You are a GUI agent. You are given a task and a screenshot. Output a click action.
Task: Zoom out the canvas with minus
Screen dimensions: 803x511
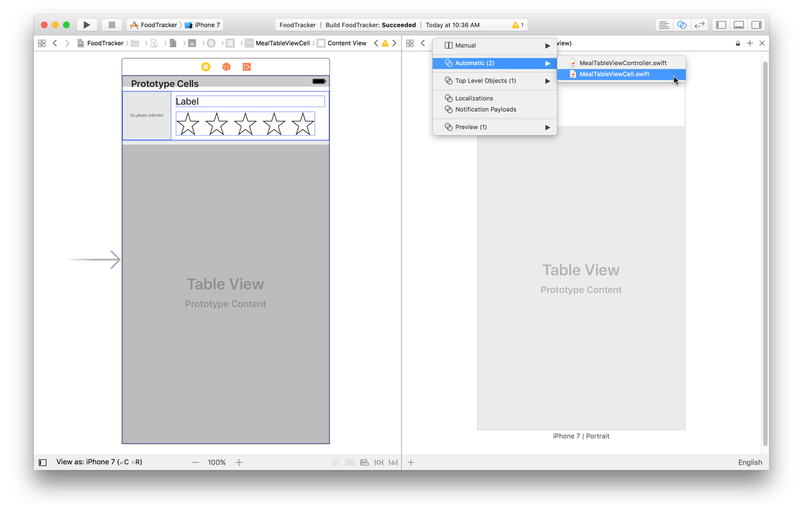pos(195,463)
